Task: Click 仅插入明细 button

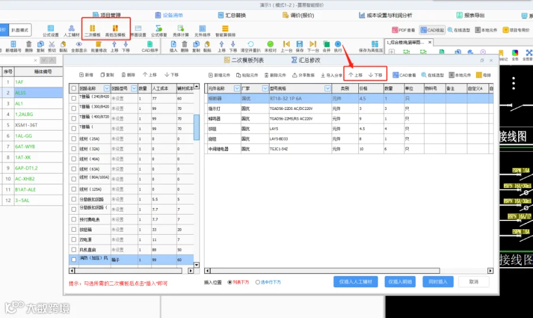Action: point(400,282)
